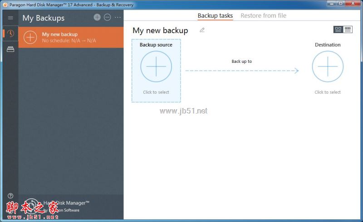
Task: Select the backup clock icon in the sidebar
Action: [10, 33]
